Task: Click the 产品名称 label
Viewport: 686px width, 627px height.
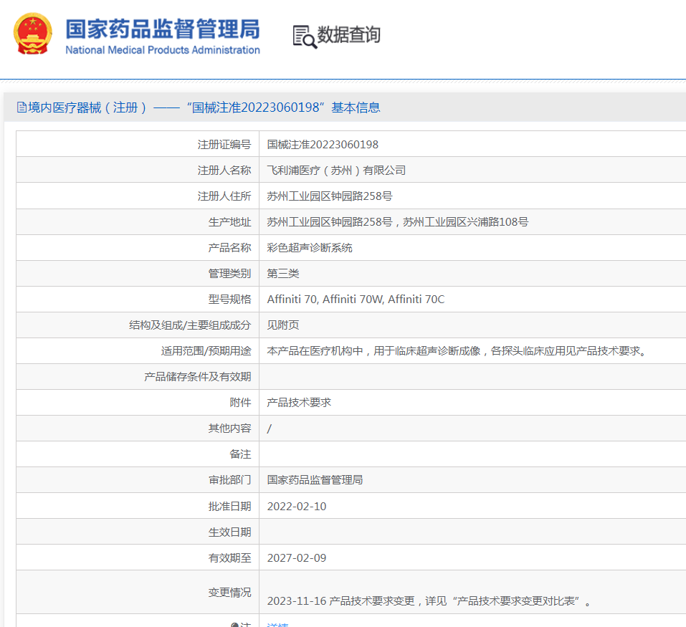Action: (229, 248)
